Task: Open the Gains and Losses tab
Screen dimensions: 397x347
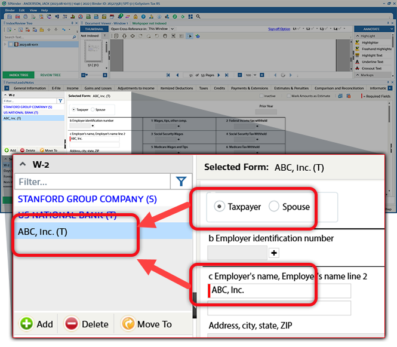Action: (x=98, y=88)
